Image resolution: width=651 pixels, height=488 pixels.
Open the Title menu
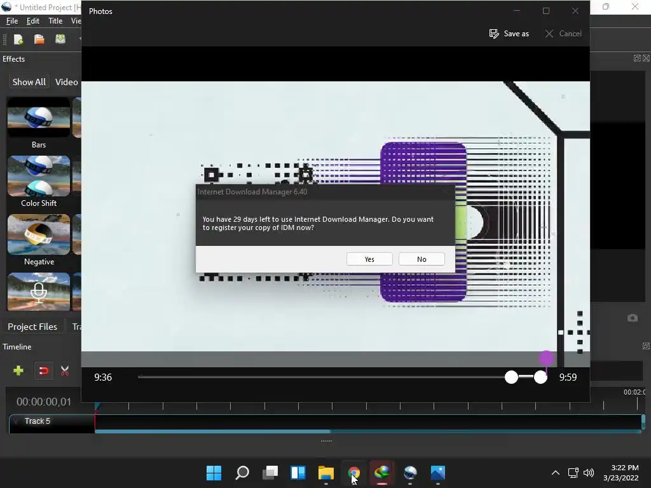(55, 21)
